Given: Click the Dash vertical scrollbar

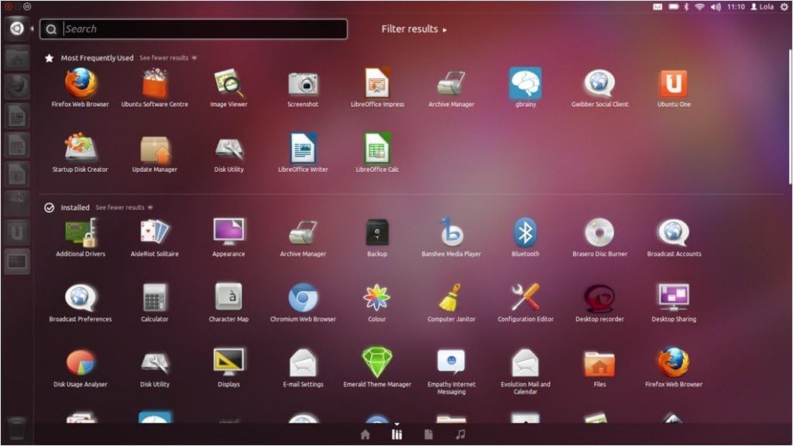Looking at the screenshot, I should coord(790,117).
